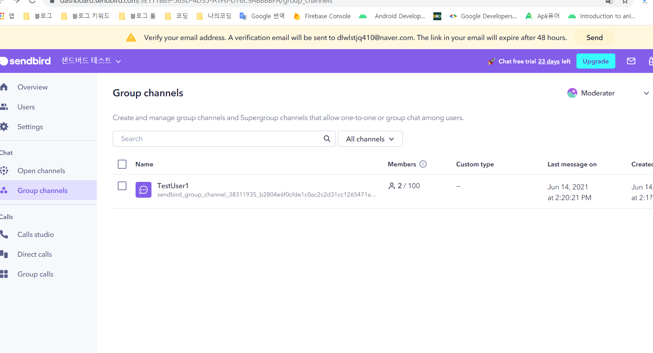Click the TestUser1 purple channel icon
Image resolution: width=653 pixels, height=353 pixels.
coord(144,190)
